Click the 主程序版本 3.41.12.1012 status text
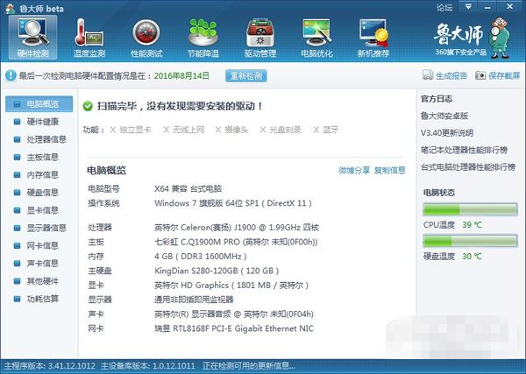 click(x=50, y=365)
